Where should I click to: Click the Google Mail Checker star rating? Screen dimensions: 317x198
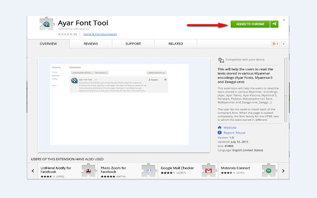click(168, 173)
